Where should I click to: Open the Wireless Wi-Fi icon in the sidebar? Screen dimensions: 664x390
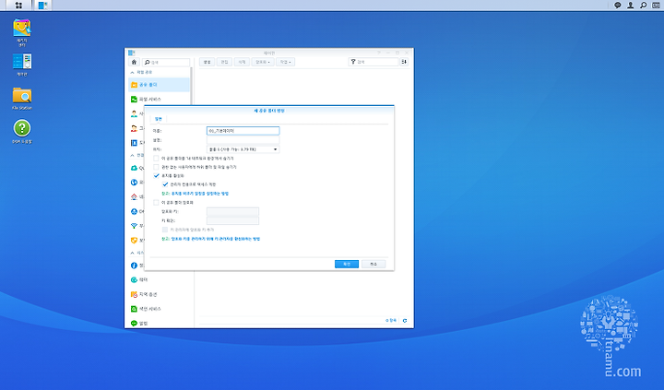click(134, 226)
